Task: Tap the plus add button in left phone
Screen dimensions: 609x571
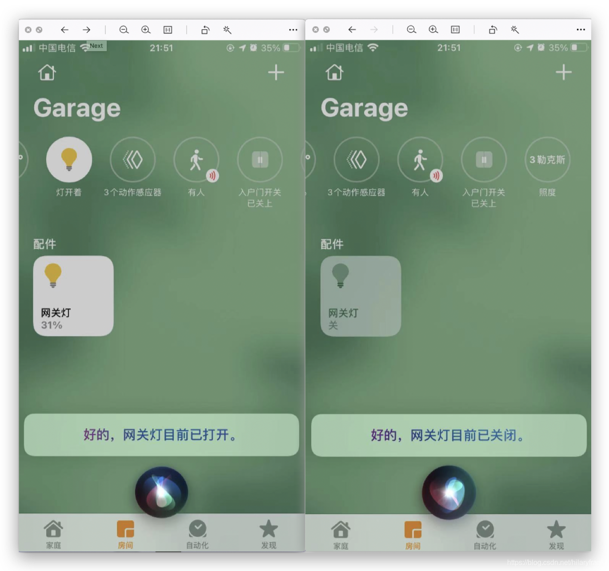Action: pyautogui.click(x=276, y=72)
